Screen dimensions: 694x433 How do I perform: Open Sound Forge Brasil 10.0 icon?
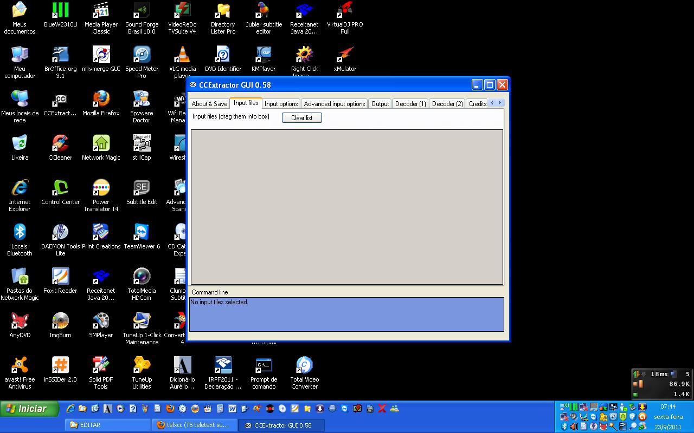[x=142, y=18]
